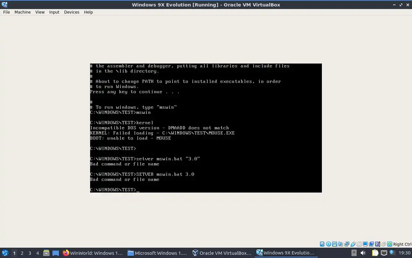This screenshot has width=412, height=258.
Task: Click the "Press any key to continue" line
Action: [x=135, y=92]
